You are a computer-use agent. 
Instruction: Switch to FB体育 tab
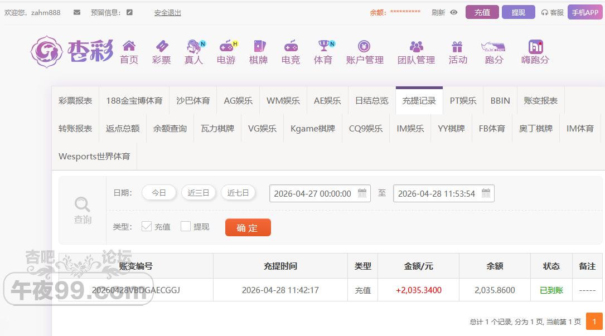[492, 129]
